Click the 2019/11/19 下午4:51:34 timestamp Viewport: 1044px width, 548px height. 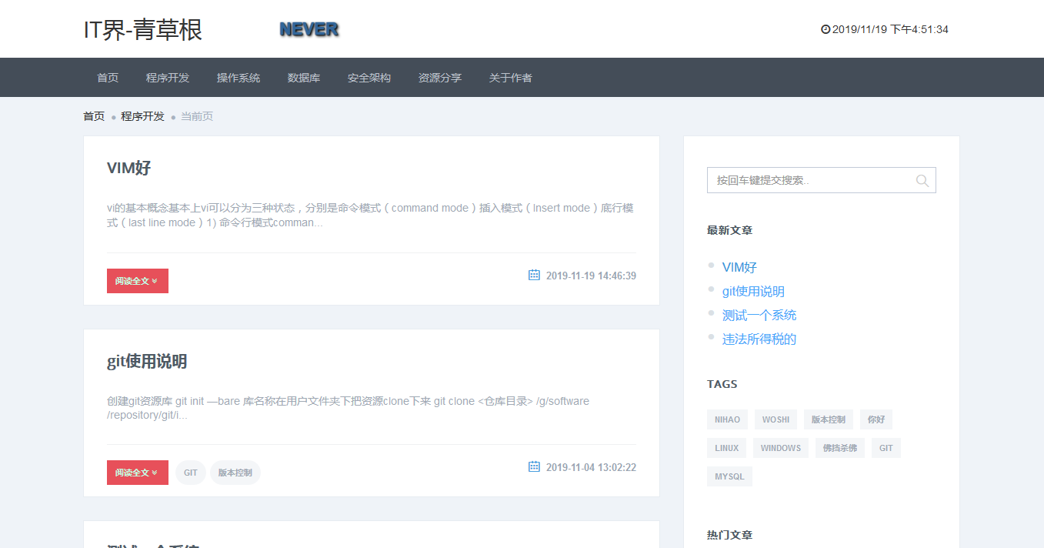click(x=890, y=30)
